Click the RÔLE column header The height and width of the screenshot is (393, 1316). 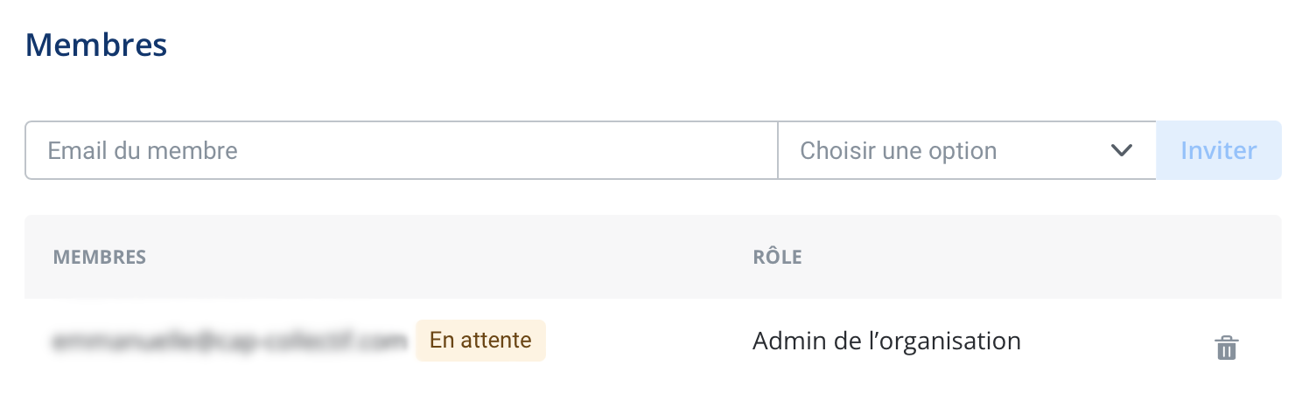pyautogui.click(x=777, y=257)
